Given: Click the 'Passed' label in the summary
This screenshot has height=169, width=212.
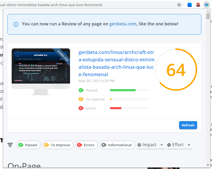Looking at the screenshot, I should [x=92, y=90].
